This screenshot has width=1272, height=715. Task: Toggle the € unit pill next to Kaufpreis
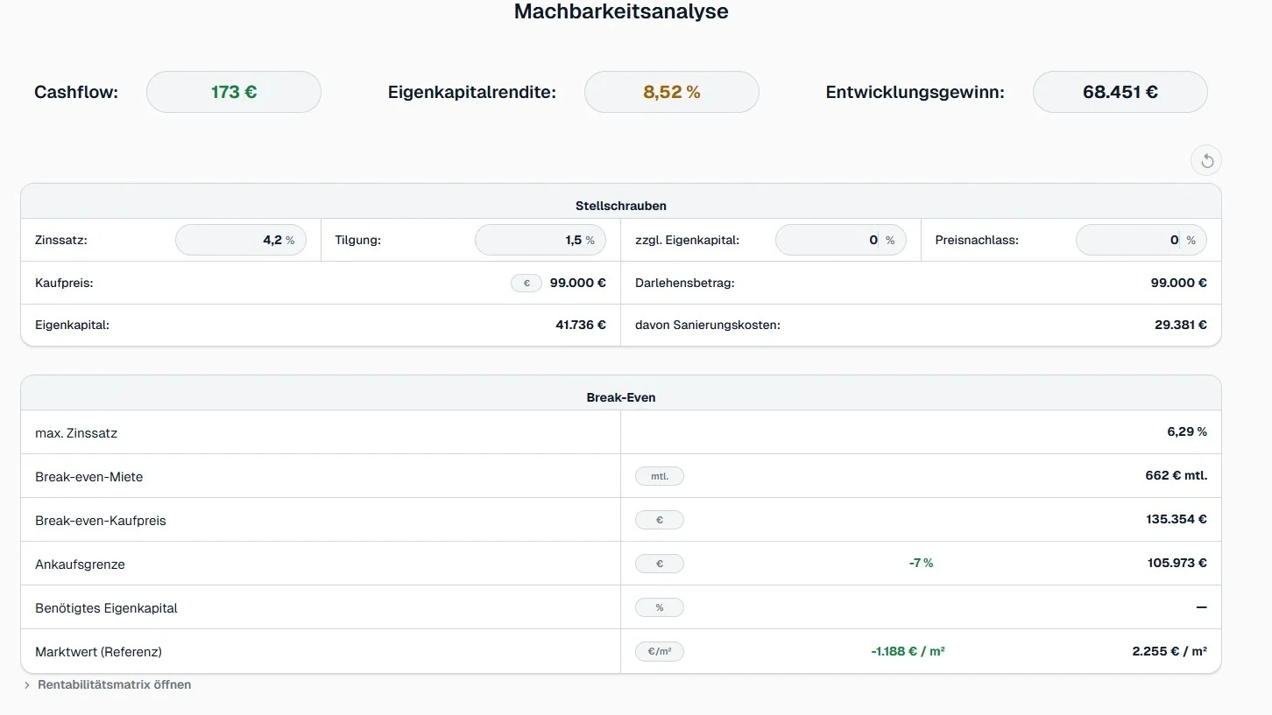tap(526, 283)
